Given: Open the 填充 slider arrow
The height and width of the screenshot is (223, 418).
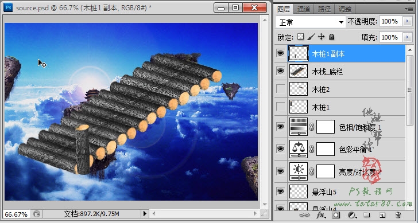Looking at the screenshot, I should (407, 37).
